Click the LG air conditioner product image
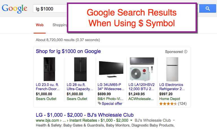Viewport: 217px width, 133px height. (x=142, y=69)
